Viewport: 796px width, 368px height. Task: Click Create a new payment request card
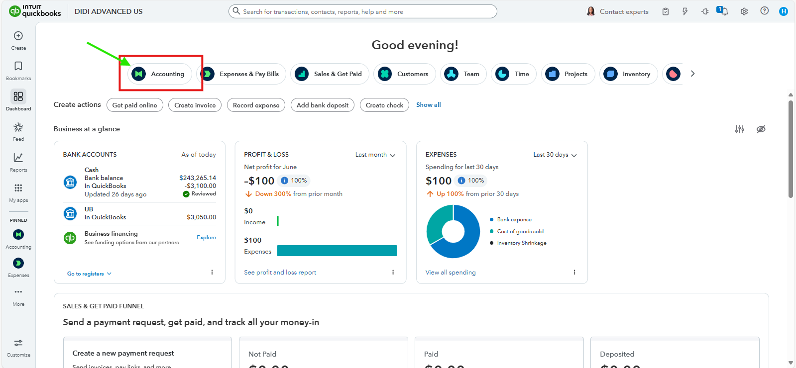(x=147, y=353)
